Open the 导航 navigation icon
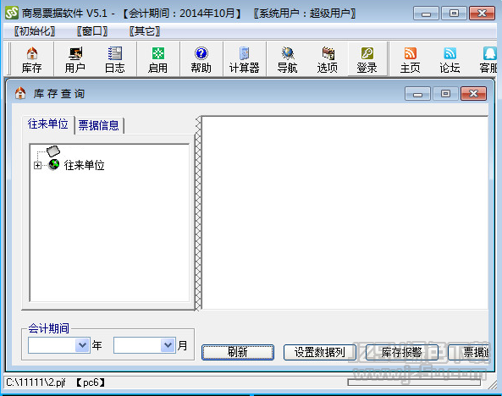This screenshot has width=502, height=396. (x=288, y=59)
